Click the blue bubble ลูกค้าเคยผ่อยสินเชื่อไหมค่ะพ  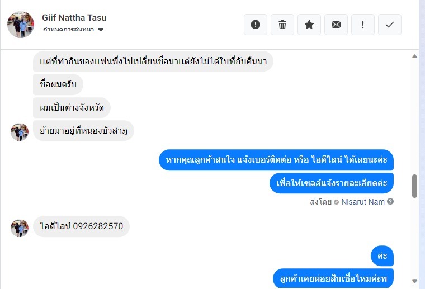coord(333,278)
